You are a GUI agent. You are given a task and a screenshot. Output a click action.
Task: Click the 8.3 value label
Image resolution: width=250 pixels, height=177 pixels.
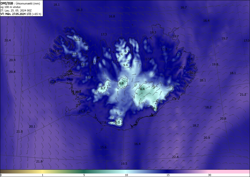coord(117,123)
